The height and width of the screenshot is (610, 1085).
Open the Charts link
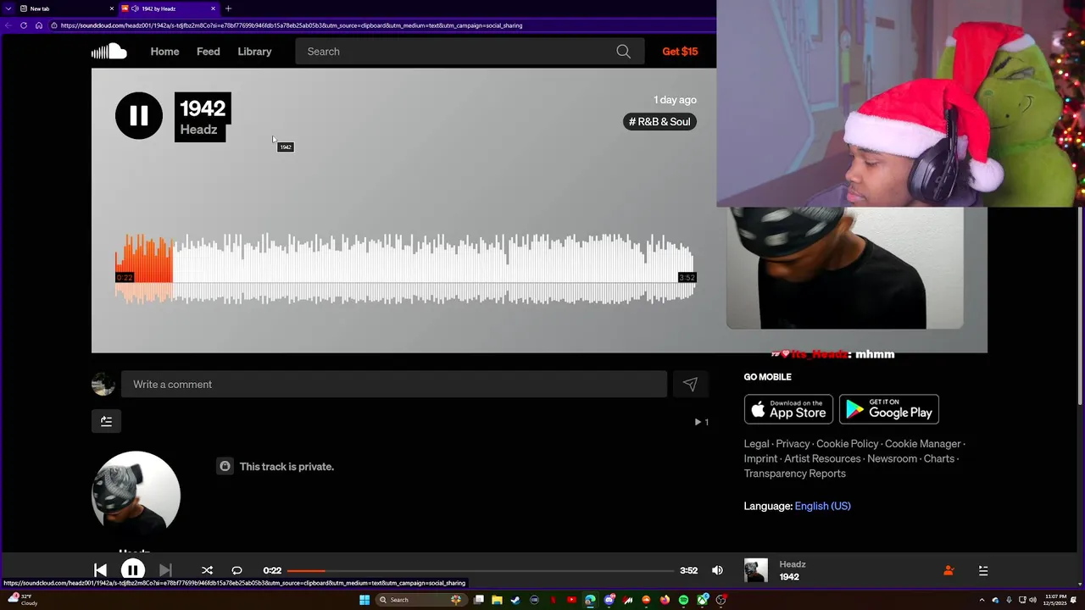tap(939, 458)
